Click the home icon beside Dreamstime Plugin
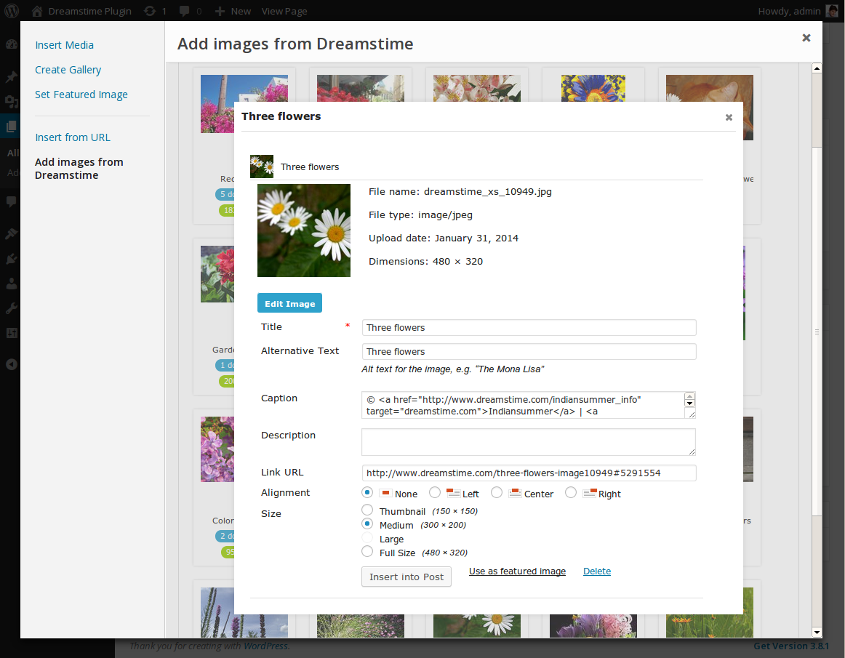 tap(36, 11)
